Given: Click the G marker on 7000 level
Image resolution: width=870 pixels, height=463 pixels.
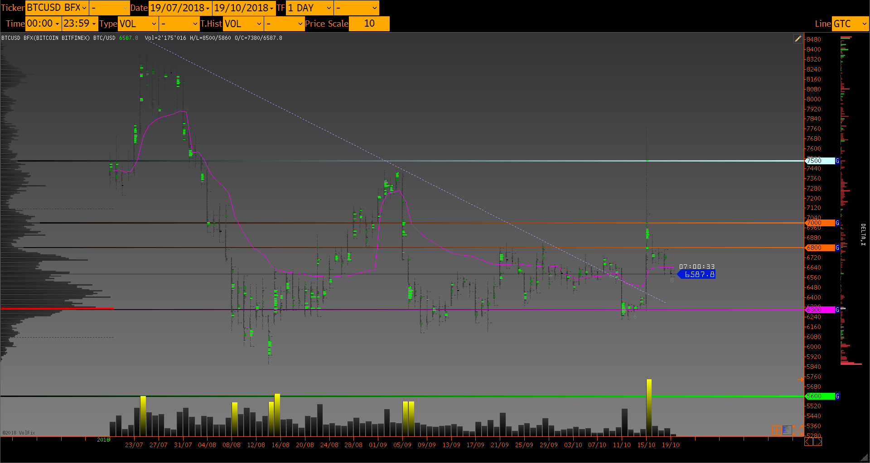Looking at the screenshot, I should click(x=837, y=223).
